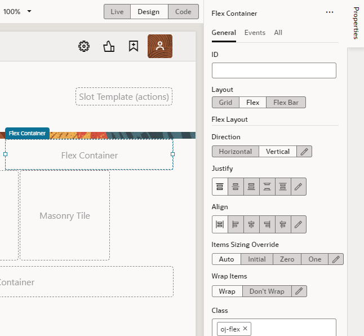The height and width of the screenshot is (336, 364).
Task: Switch to Design mode
Action: pos(149,12)
